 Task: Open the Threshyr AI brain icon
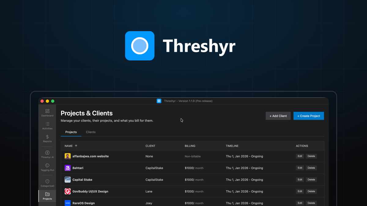[x=47, y=153]
